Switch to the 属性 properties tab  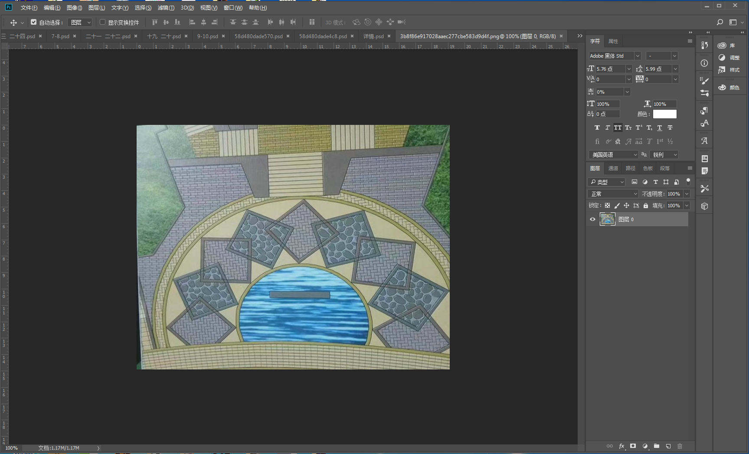click(x=613, y=41)
